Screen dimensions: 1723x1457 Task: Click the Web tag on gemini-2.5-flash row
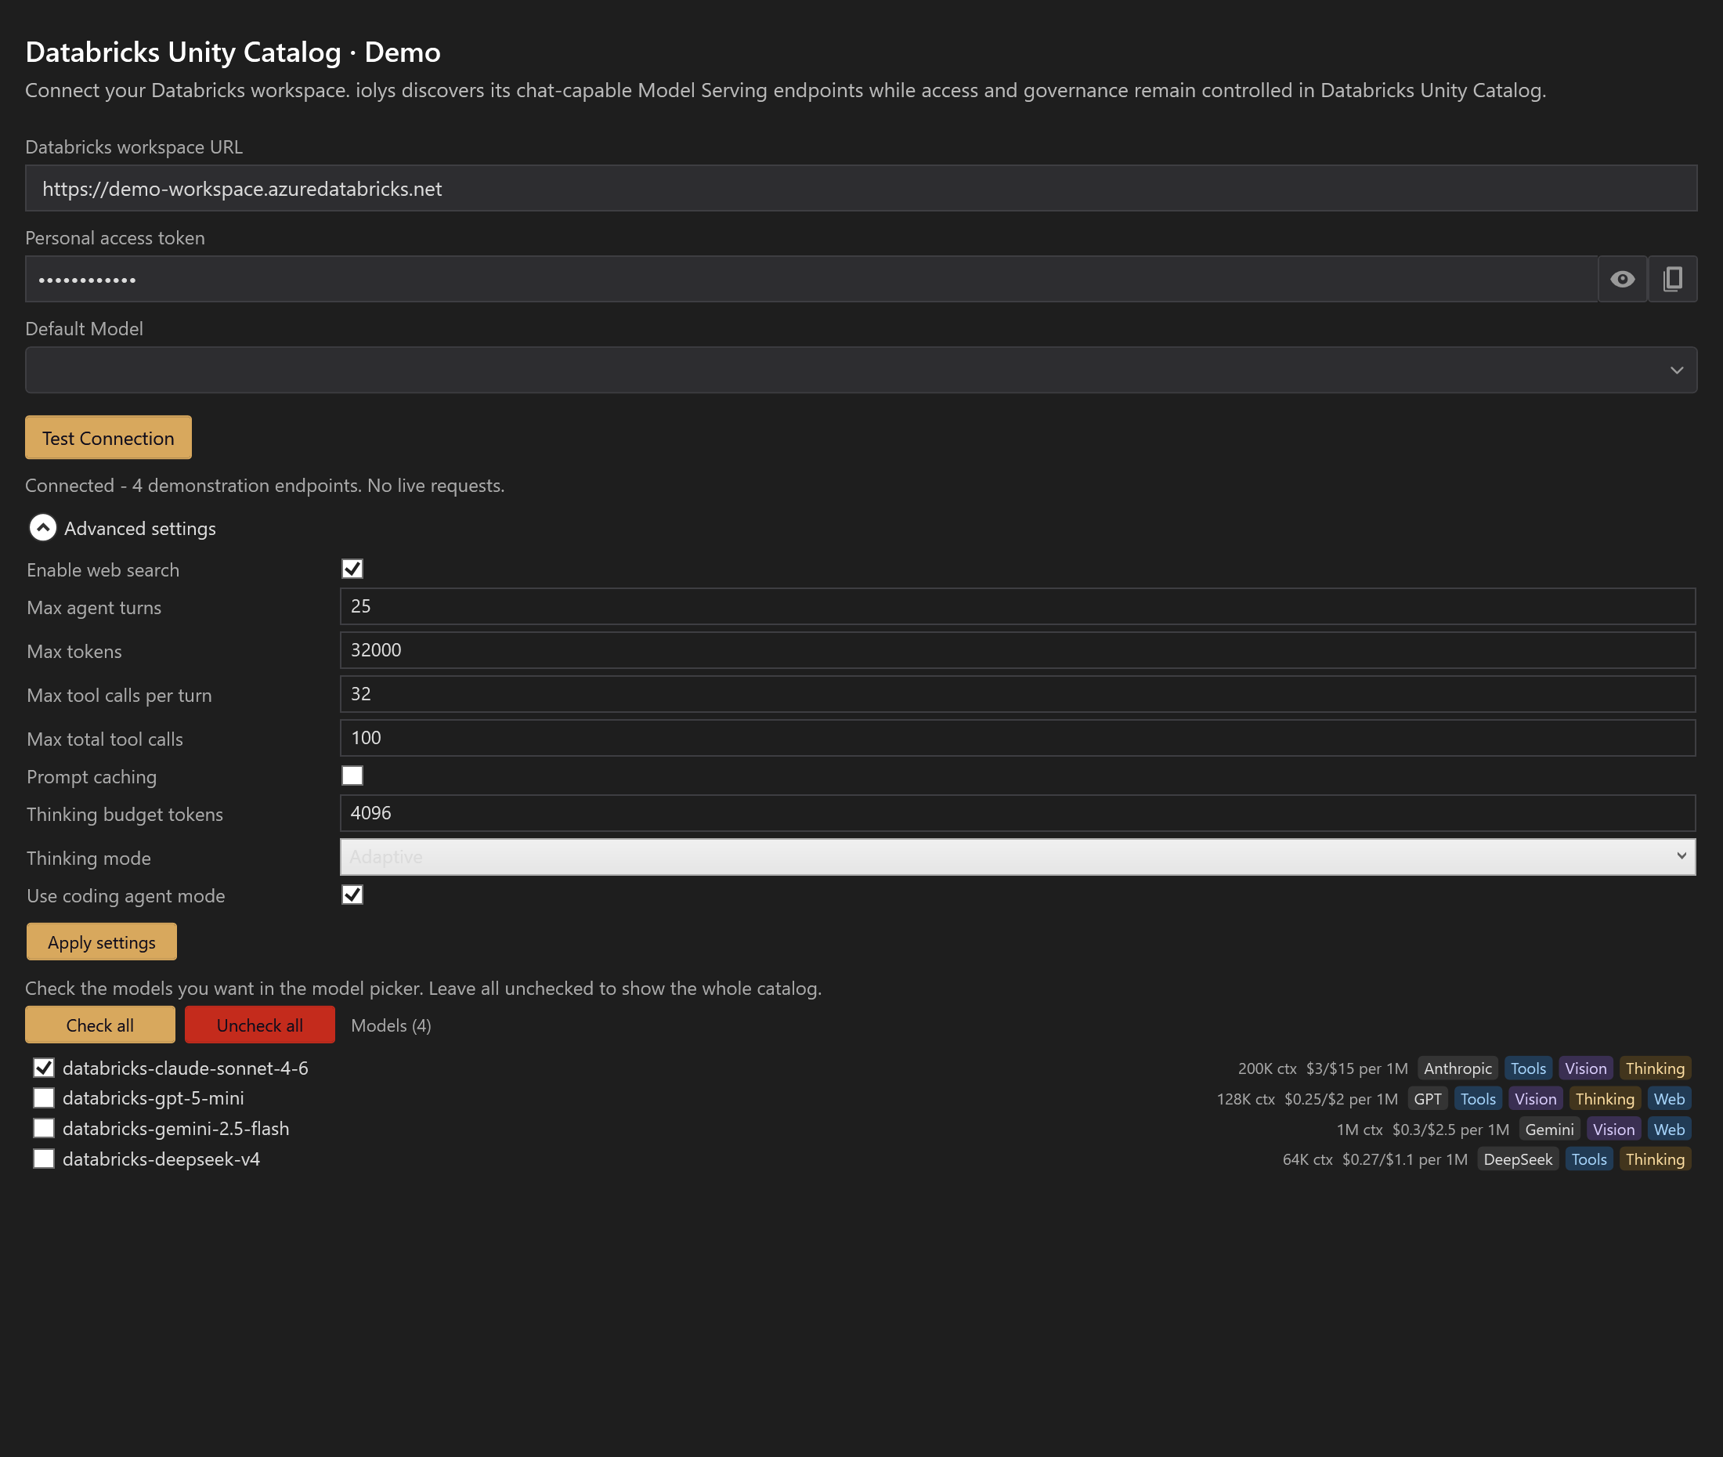tap(1669, 1129)
